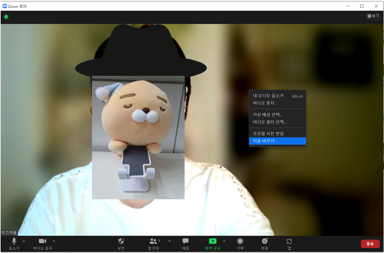This screenshot has height=253, width=384.
Task: Select 이름 바꾸기 rename menu item
Action: tap(278, 141)
